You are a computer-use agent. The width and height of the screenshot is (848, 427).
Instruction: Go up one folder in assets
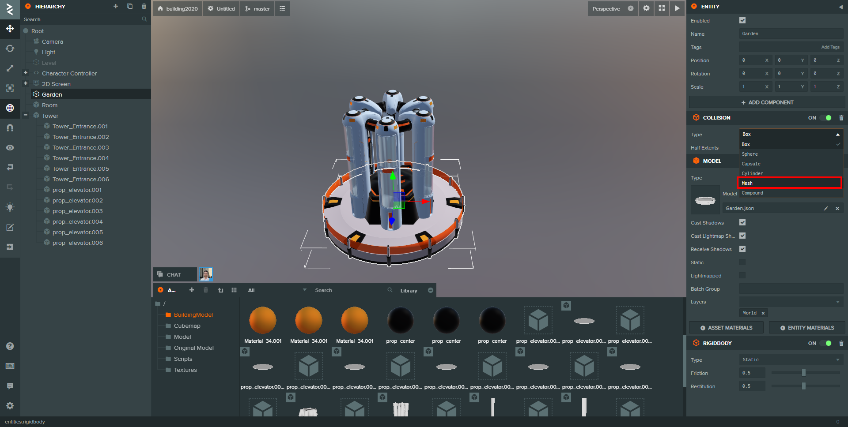tap(220, 290)
